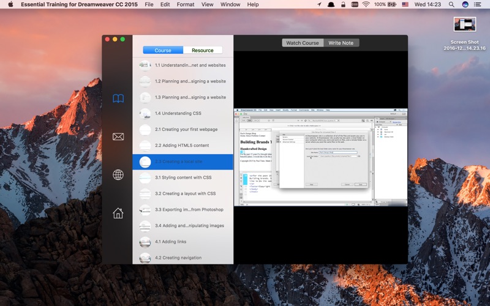Open the Edit menu

point(165,4)
